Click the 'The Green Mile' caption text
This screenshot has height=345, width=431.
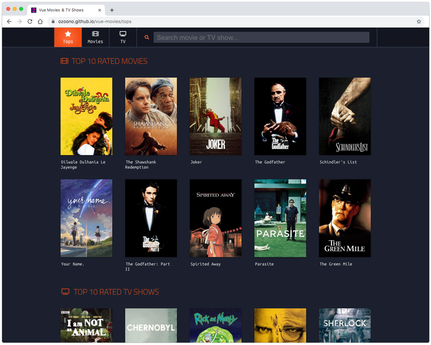pyautogui.click(x=336, y=264)
